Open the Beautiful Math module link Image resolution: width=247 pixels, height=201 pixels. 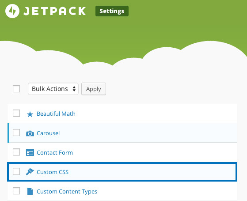point(56,114)
